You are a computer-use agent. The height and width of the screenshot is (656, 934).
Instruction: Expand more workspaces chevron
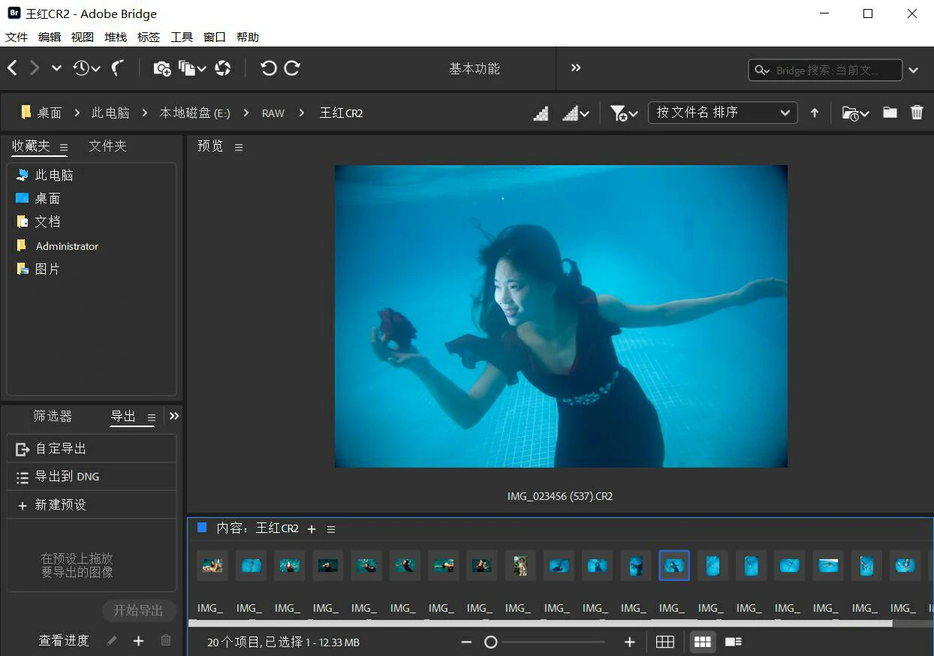[x=576, y=68]
